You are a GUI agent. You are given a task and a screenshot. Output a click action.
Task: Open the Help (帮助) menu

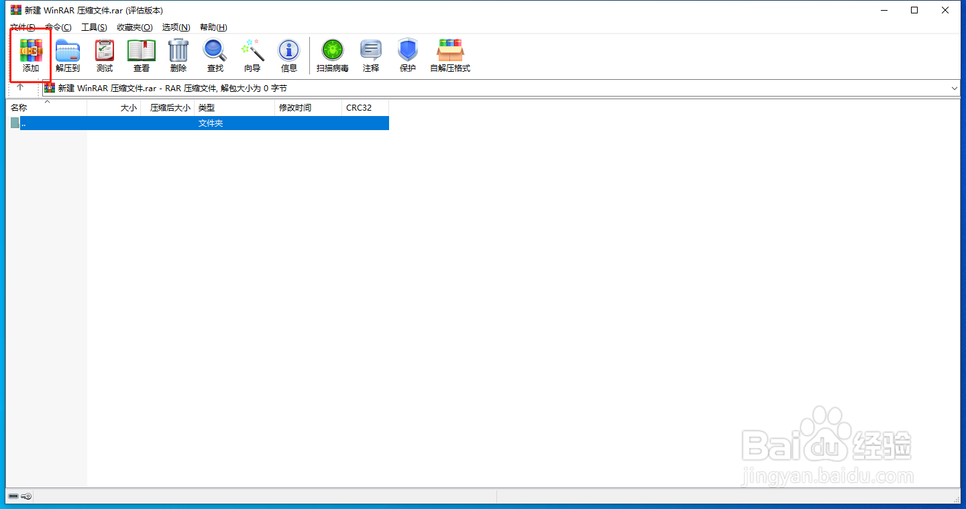click(213, 27)
